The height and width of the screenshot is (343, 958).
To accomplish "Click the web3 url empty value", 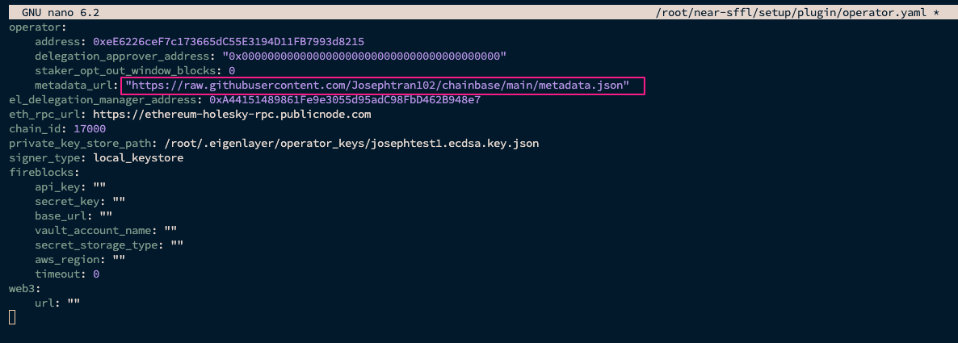I will (x=74, y=303).
